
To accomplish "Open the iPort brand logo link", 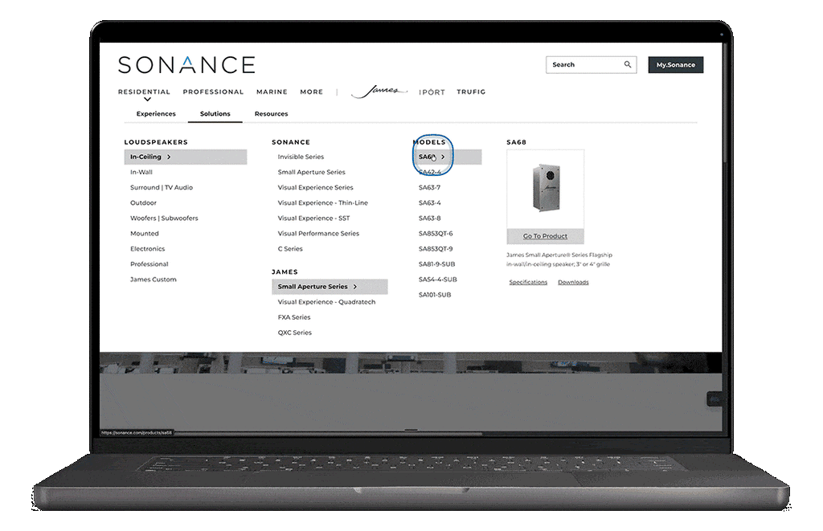I will click(x=432, y=92).
